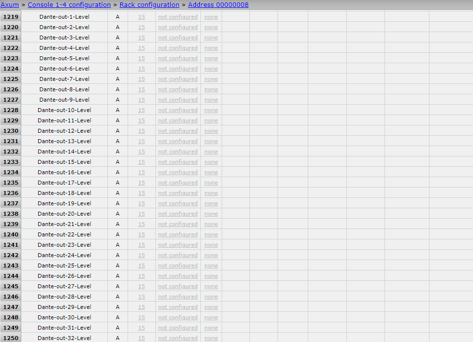This screenshot has width=473, height=342.
Task: Click the 15 value for Dante-out-16-Level
Action: tap(142, 172)
